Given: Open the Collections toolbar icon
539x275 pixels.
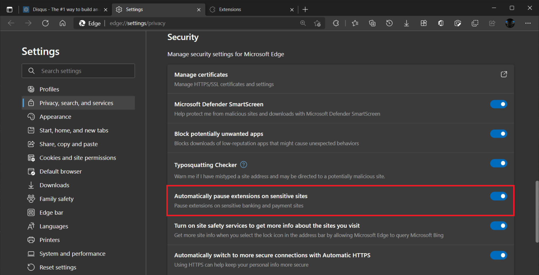Looking at the screenshot, I should point(372,23).
